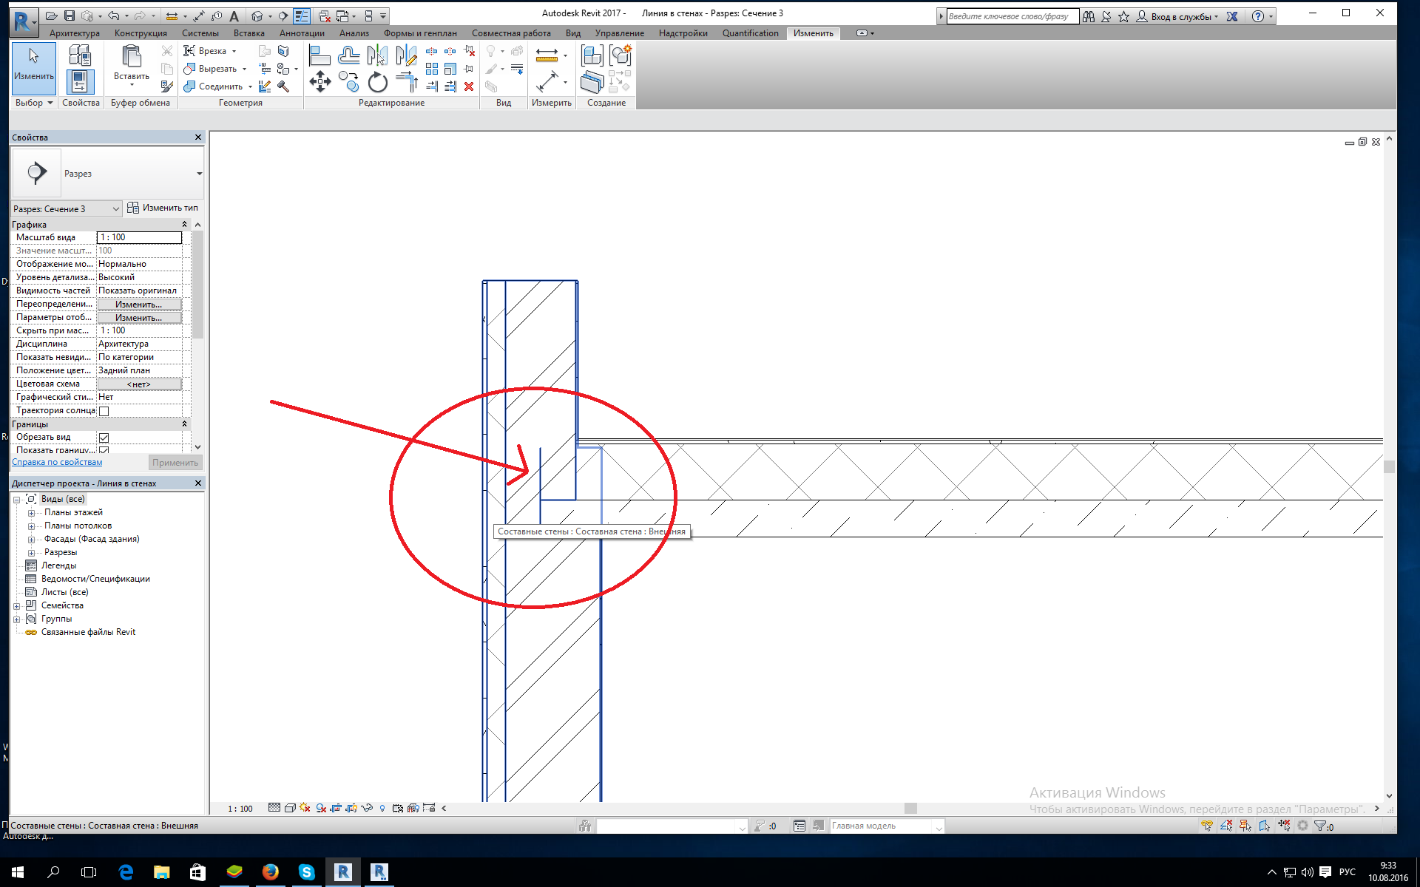Image resolution: width=1420 pixels, height=887 pixels.
Task: Select the Offset tool in the ribbon
Action: [x=348, y=55]
